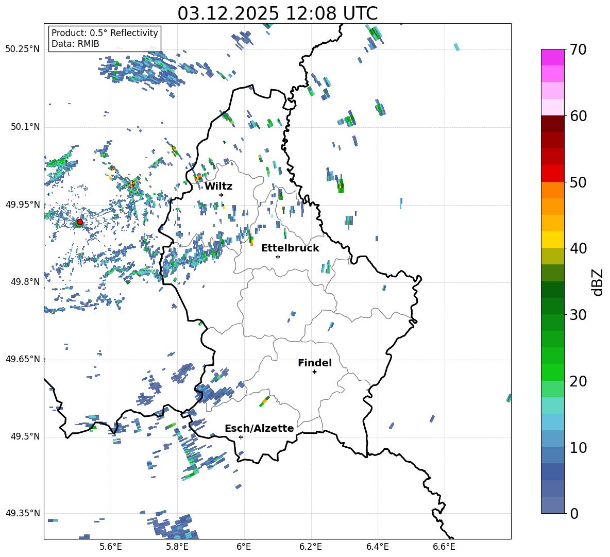Click the light blue swatch above 10
This screenshot has width=610, height=557.
(x=553, y=438)
